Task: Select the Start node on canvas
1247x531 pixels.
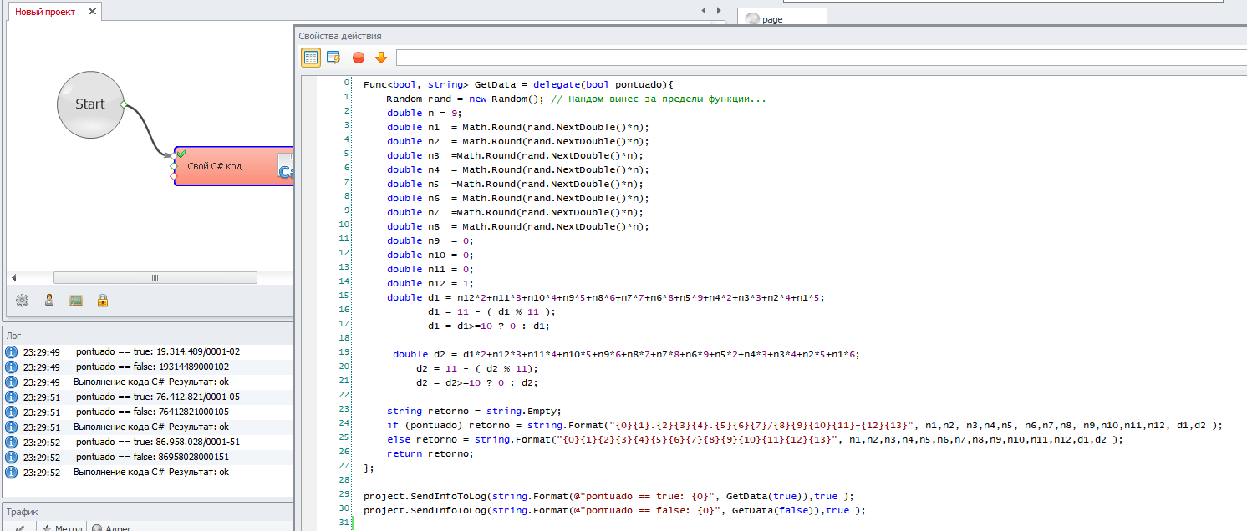Action: pos(90,104)
